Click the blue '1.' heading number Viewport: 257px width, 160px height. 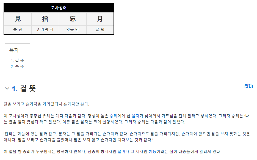[15, 89]
